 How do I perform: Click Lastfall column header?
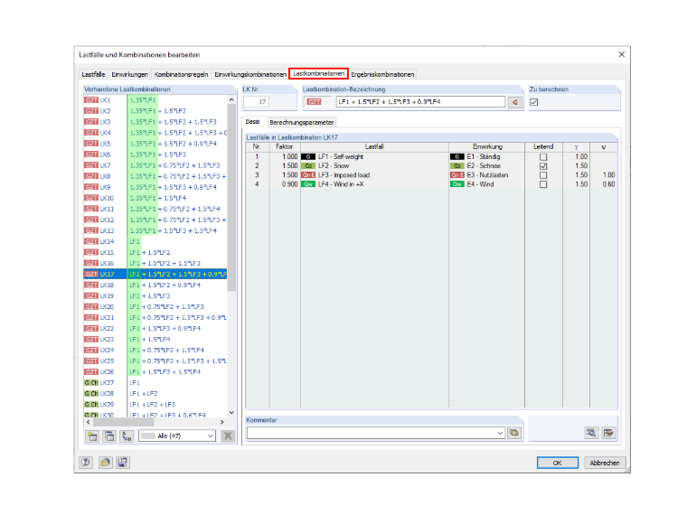[374, 146]
